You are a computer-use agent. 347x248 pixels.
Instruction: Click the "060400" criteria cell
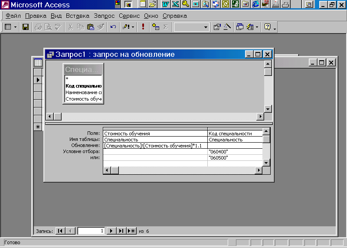(235, 152)
